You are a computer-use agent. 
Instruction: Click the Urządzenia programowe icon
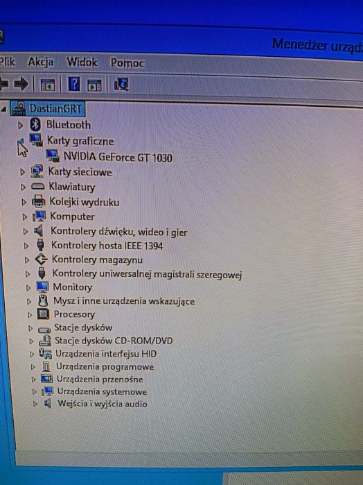(46, 366)
